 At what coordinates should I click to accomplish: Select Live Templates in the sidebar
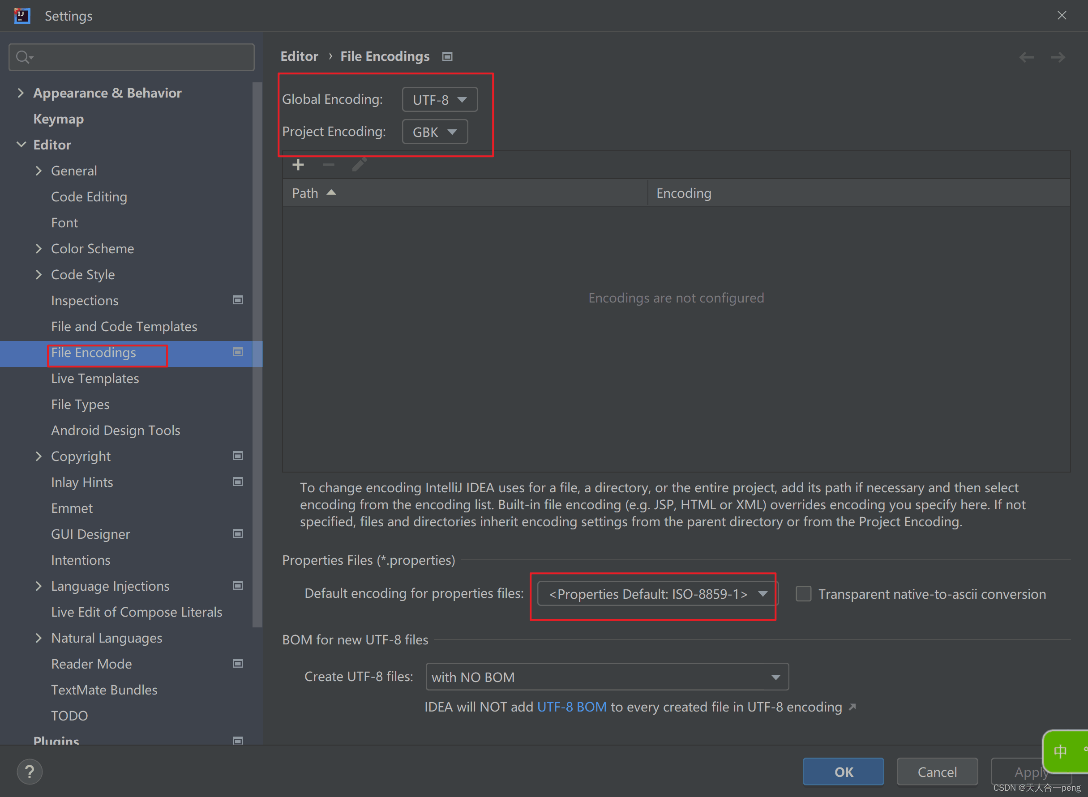pos(95,379)
